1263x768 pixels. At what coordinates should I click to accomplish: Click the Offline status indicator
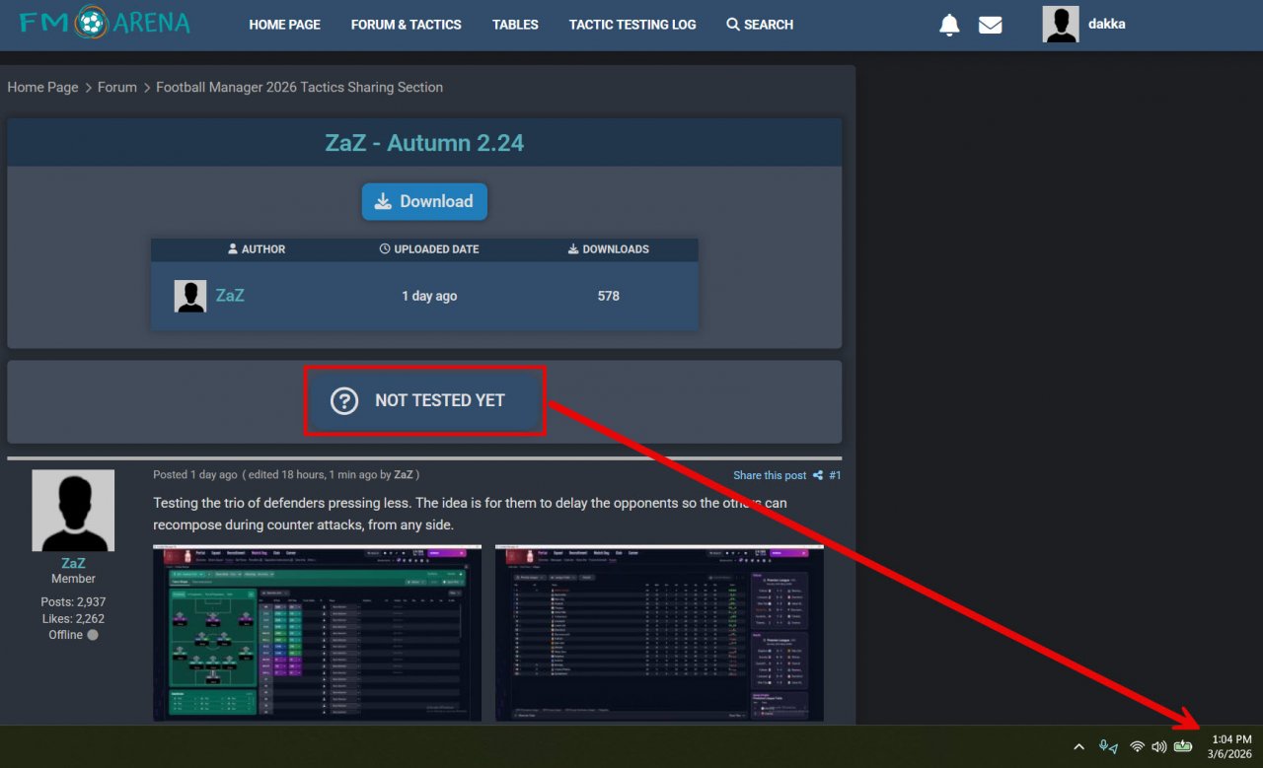[x=73, y=635]
